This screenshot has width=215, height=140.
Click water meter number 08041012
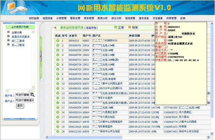click(x=74, y=41)
